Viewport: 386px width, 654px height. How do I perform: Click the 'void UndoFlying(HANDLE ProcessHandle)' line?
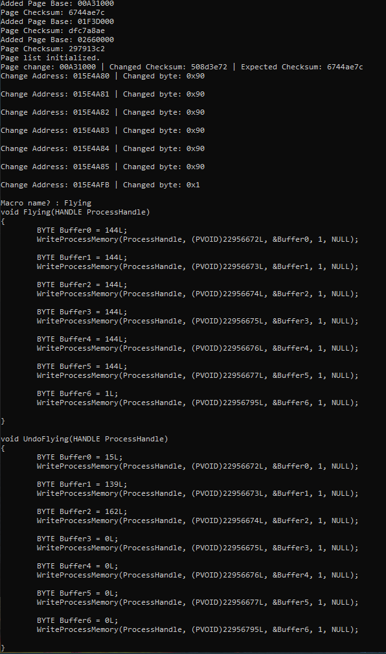click(84, 439)
